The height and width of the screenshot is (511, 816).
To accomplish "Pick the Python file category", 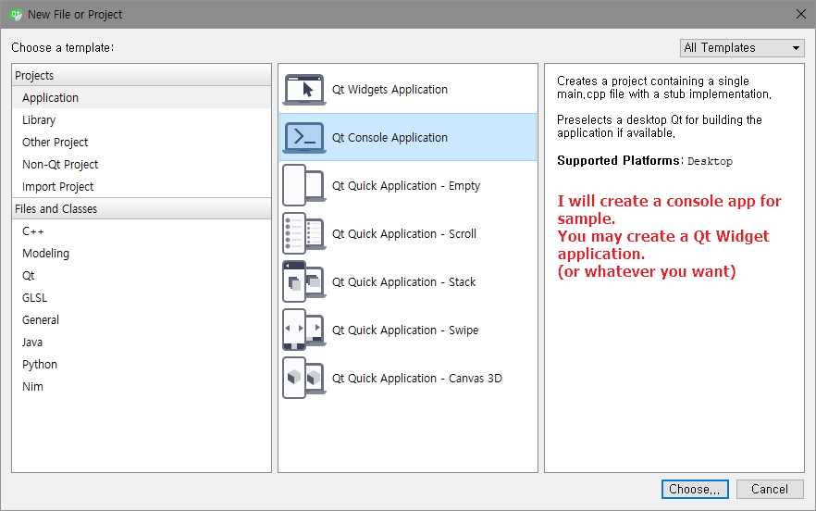I will [x=40, y=365].
